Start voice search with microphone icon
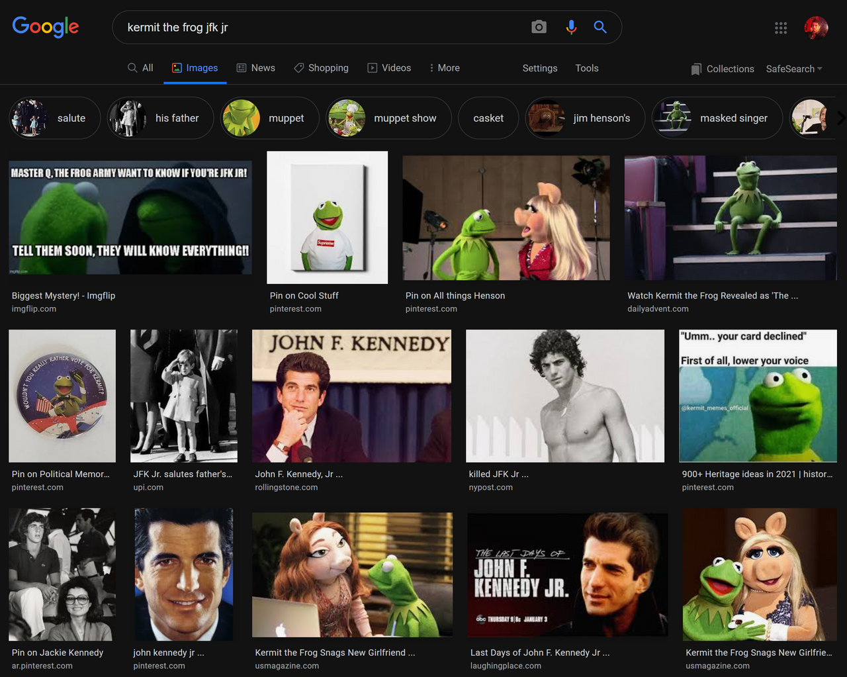Image resolution: width=847 pixels, height=677 pixels. 571,27
